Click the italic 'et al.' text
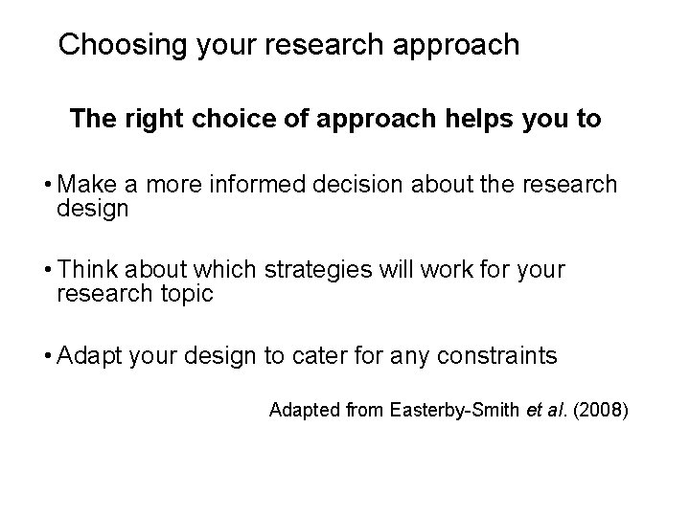The height and width of the screenshot is (517, 690). 546,410
